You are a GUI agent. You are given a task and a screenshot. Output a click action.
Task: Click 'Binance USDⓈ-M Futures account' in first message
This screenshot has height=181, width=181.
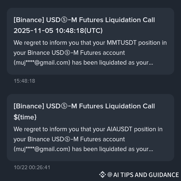pos(76,53)
